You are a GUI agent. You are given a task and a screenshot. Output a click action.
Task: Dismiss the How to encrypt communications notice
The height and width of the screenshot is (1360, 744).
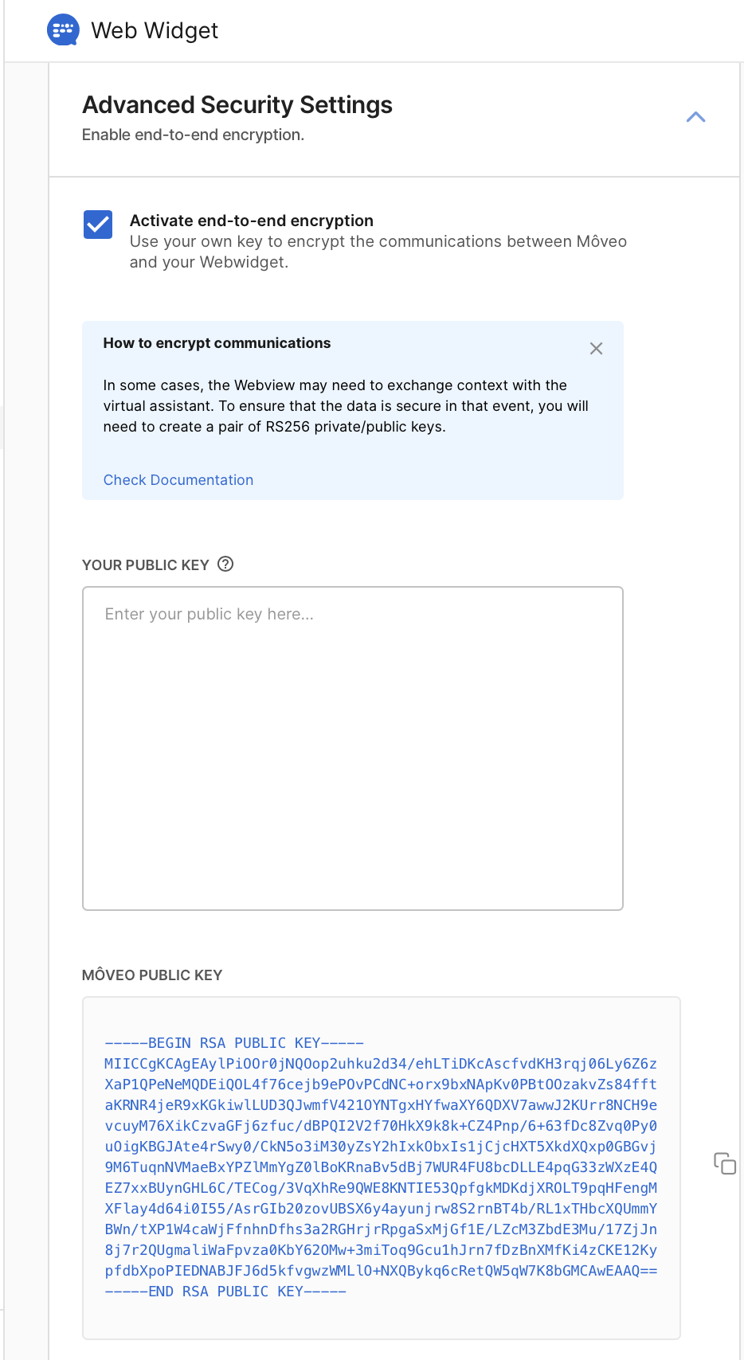point(596,349)
